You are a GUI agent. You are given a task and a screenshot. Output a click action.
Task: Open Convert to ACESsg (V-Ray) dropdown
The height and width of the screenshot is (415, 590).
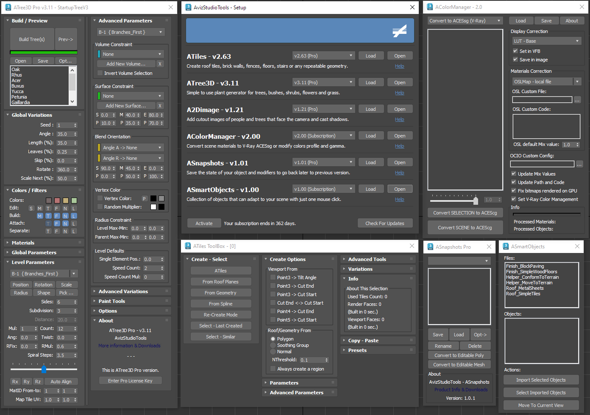point(465,21)
